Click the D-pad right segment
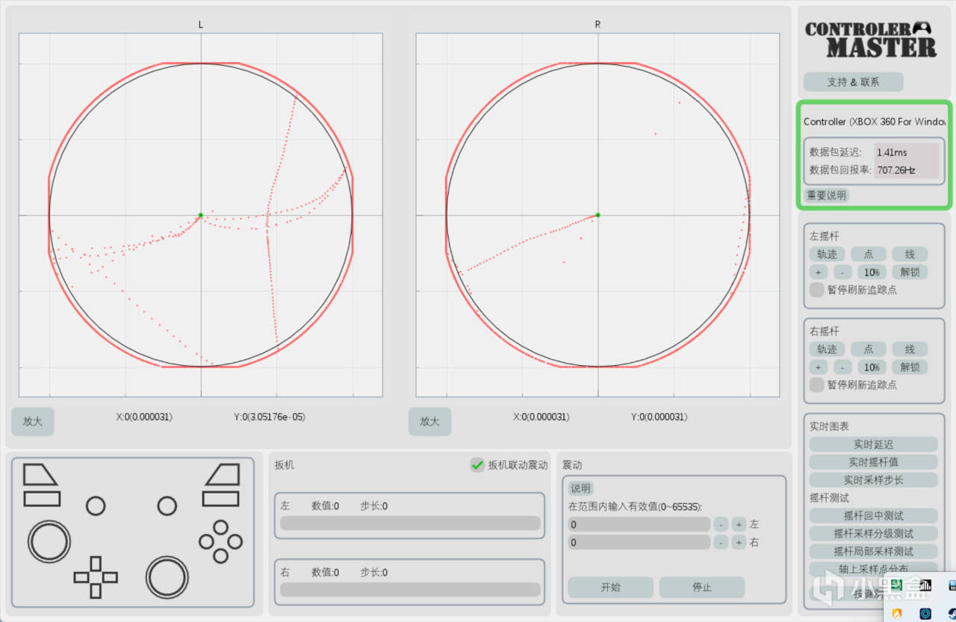Viewport: 956px width, 622px height. click(110, 577)
